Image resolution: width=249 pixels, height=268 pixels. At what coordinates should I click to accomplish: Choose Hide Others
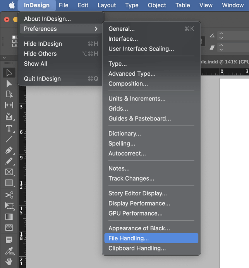pyautogui.click(x=61, y=54)
